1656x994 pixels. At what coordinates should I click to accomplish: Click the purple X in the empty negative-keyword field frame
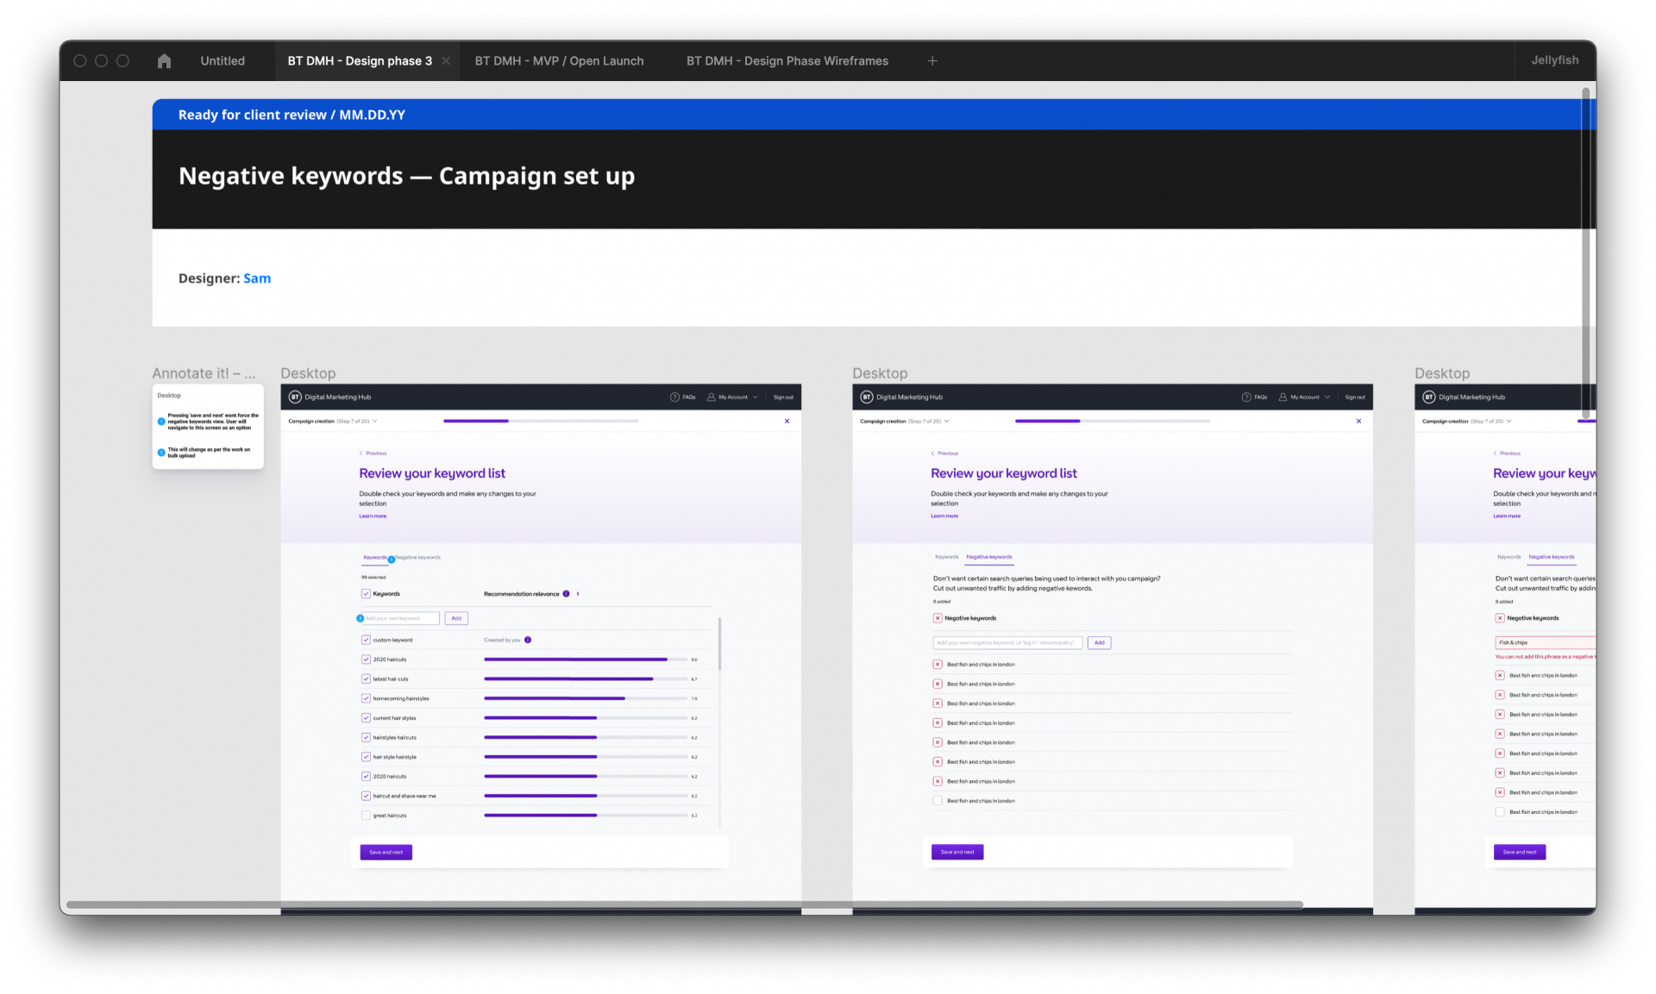tap(1358, 422)
